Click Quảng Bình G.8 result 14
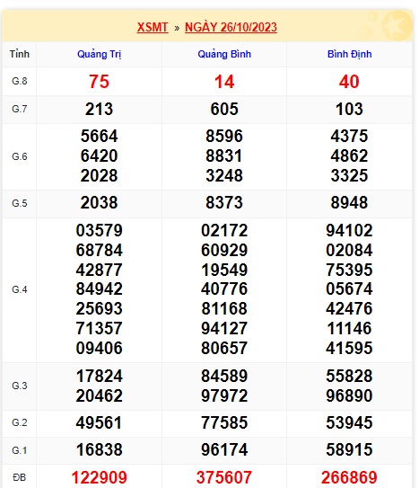Image resolution: width=419 pixels, height=488 pixels. [224, 82]
